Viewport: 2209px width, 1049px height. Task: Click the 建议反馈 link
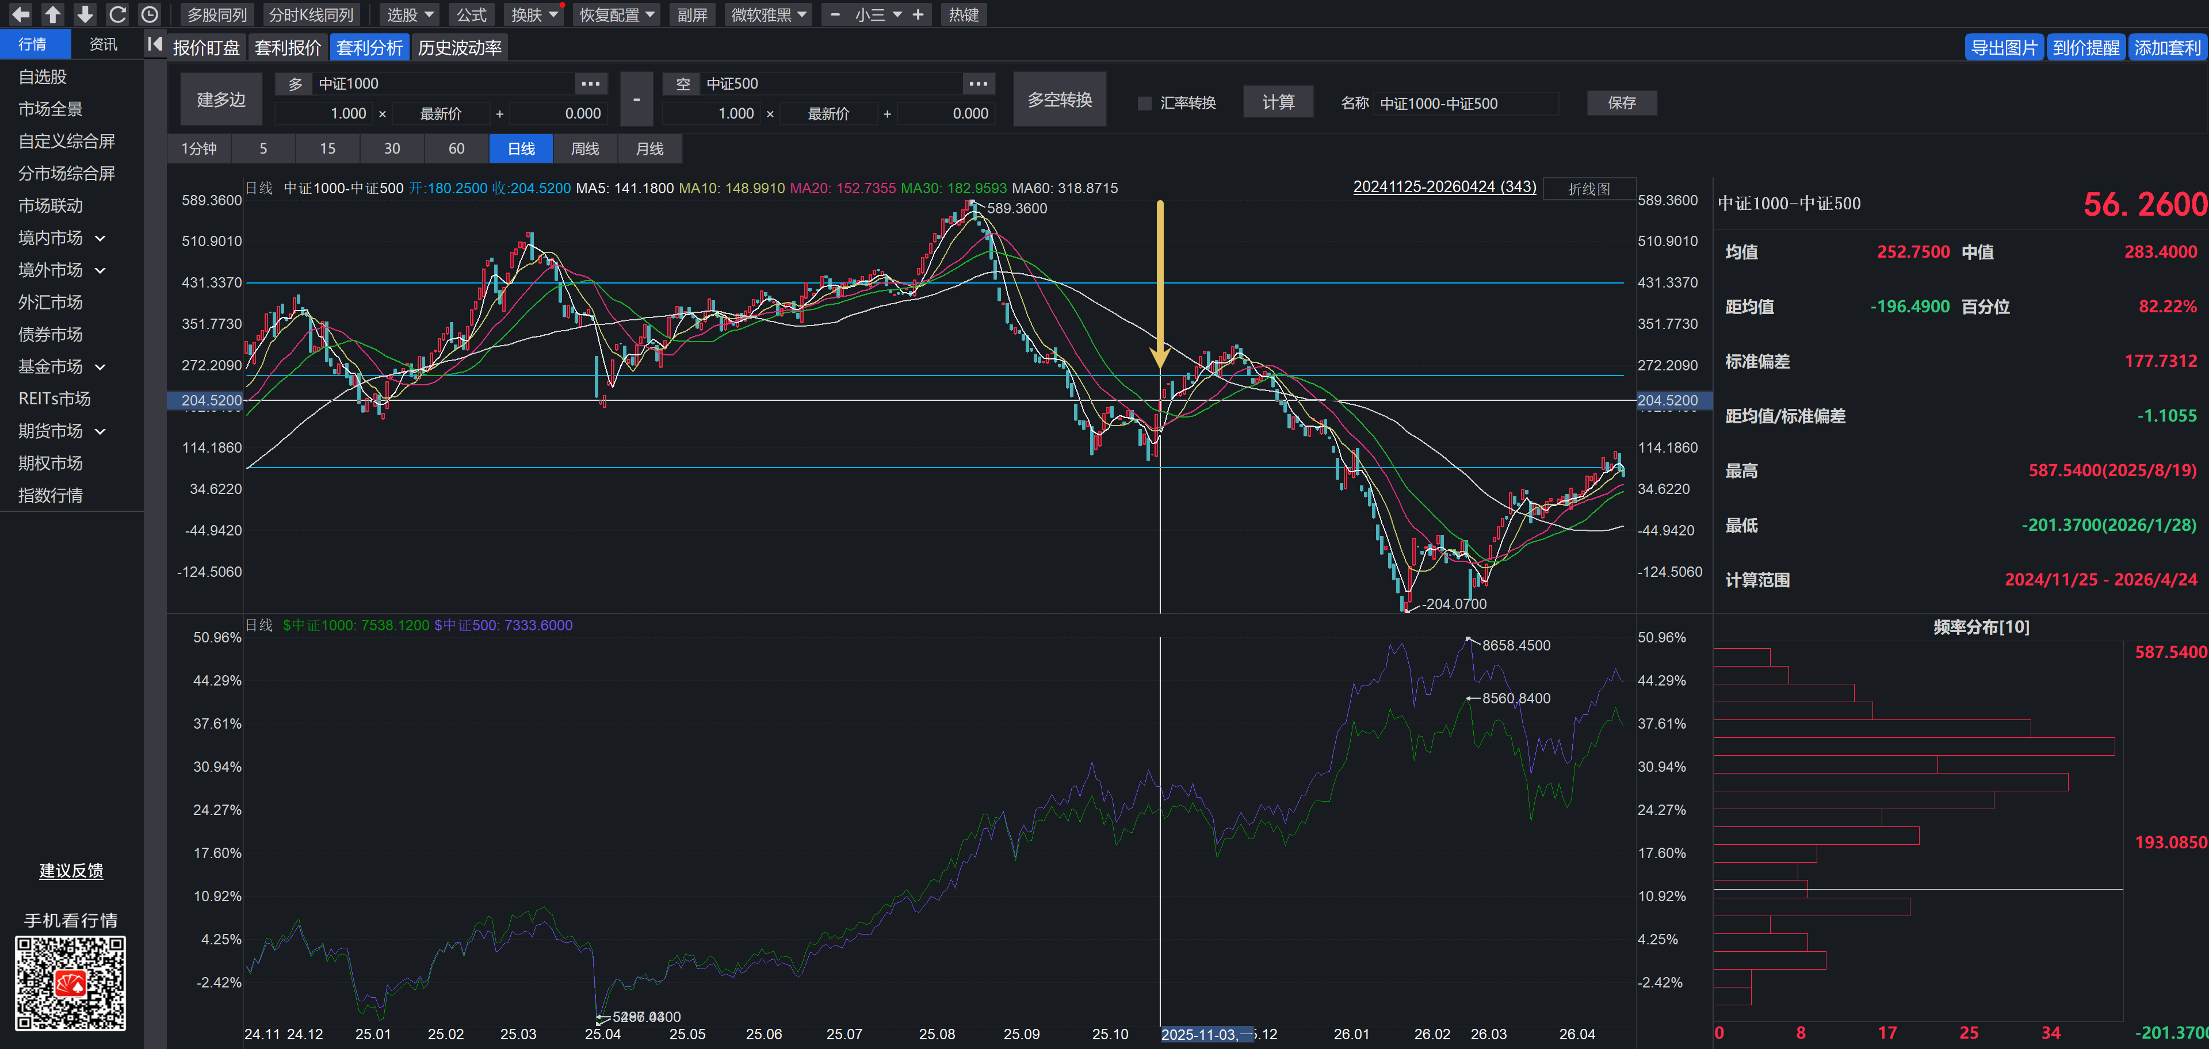coord(71,871)
